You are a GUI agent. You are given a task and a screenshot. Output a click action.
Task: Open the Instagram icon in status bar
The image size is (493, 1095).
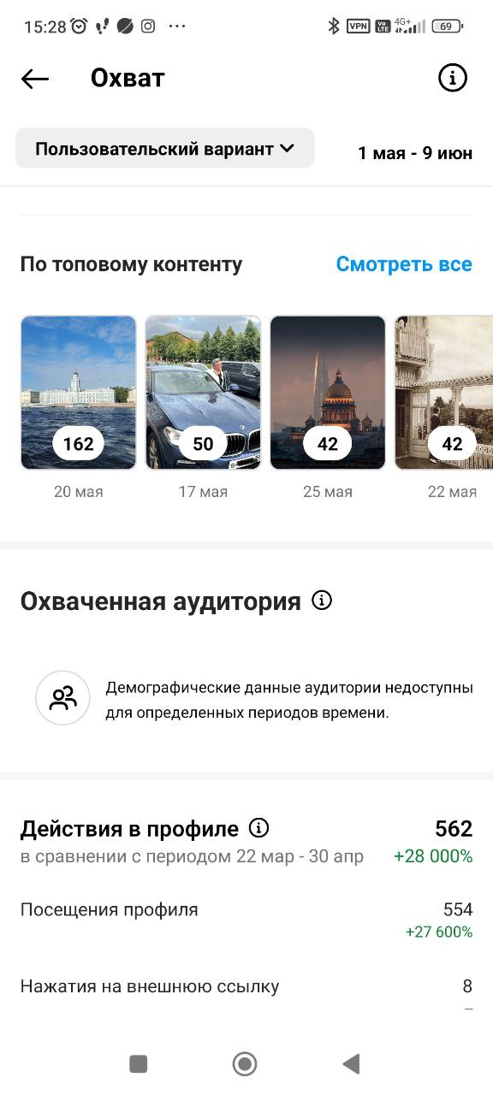[x=148, y=27]
